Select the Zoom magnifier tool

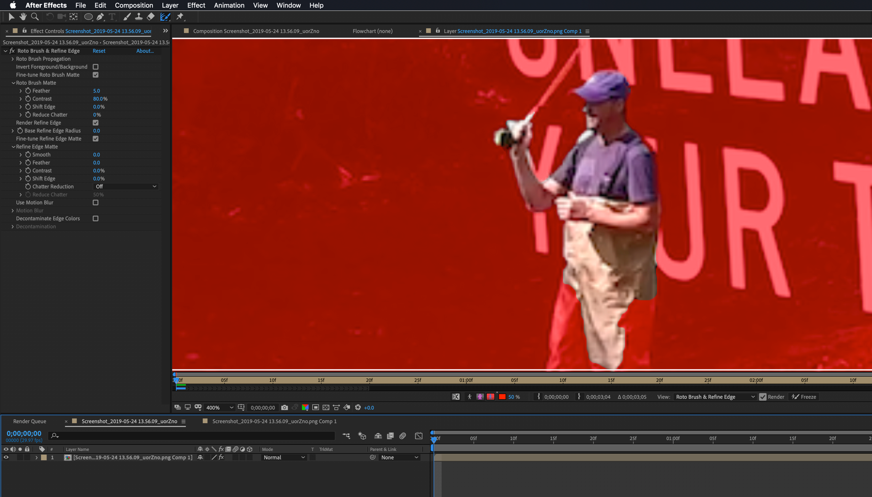pos(35,16)
